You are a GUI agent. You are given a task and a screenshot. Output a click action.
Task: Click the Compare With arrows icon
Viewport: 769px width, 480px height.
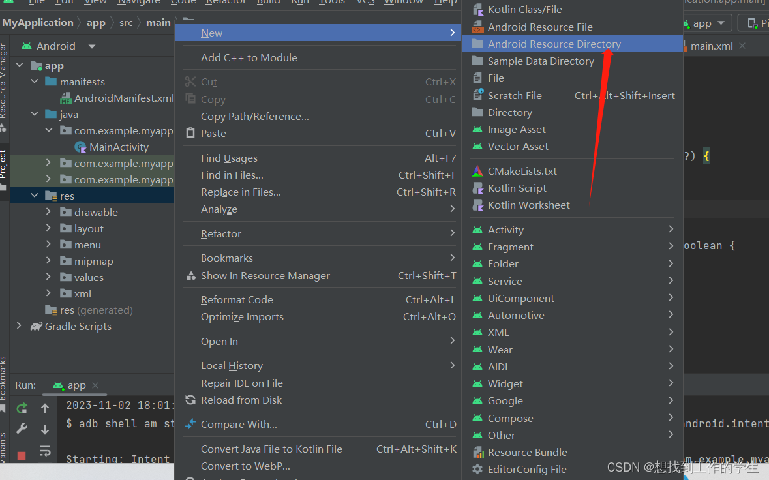(190, 424)
